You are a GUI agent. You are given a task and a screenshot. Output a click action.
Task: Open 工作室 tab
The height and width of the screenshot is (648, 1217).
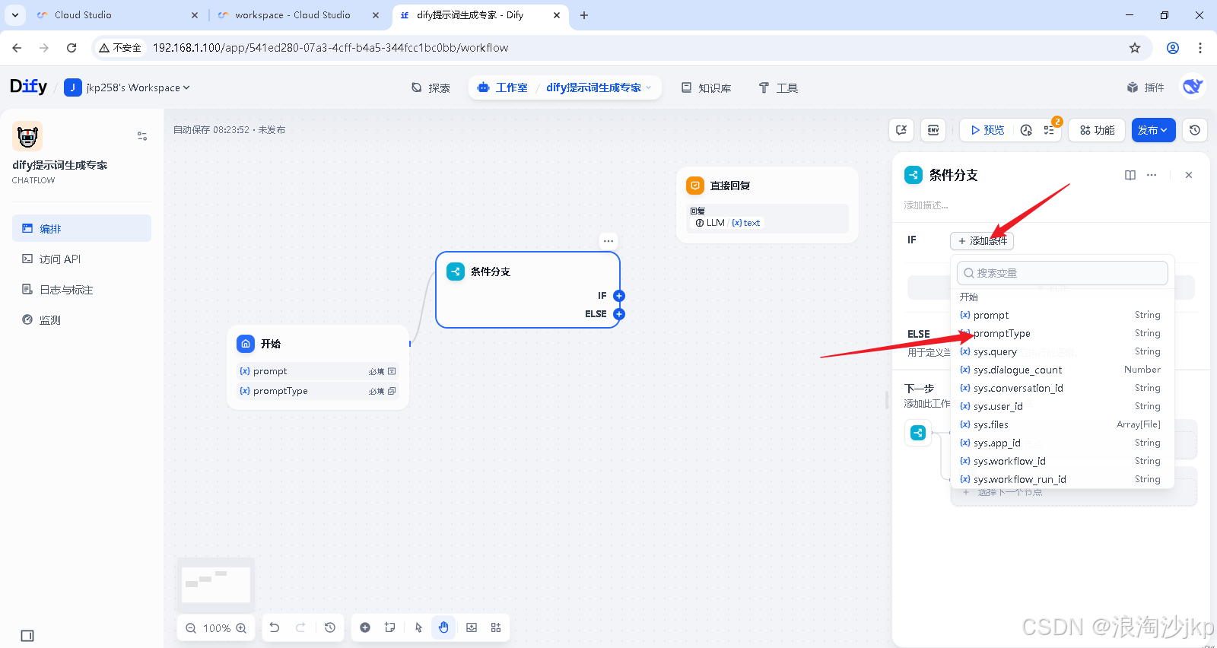(x=503, y=88)
